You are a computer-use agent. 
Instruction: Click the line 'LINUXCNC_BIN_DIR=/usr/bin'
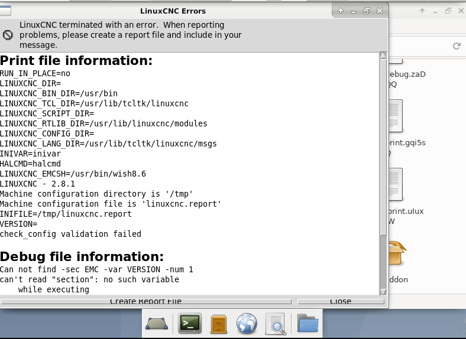point(59,93)
